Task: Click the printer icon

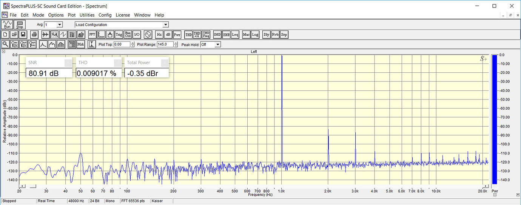Action: [34, 35]
